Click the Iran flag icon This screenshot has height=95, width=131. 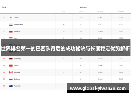click(11, 38)
